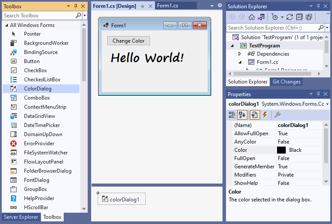Select ColorDialog in the Toolbox list
Image resolution: width=332 pixels, height=224 pixels.
pos(41,89)
